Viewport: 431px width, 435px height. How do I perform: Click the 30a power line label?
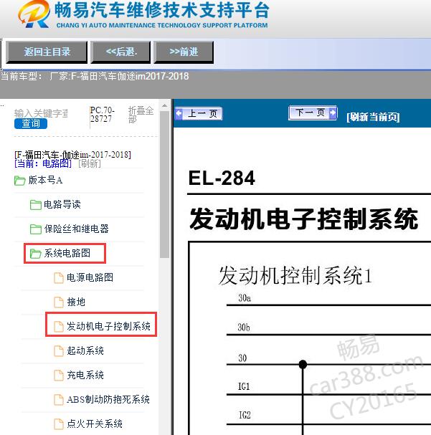[245, 298]
